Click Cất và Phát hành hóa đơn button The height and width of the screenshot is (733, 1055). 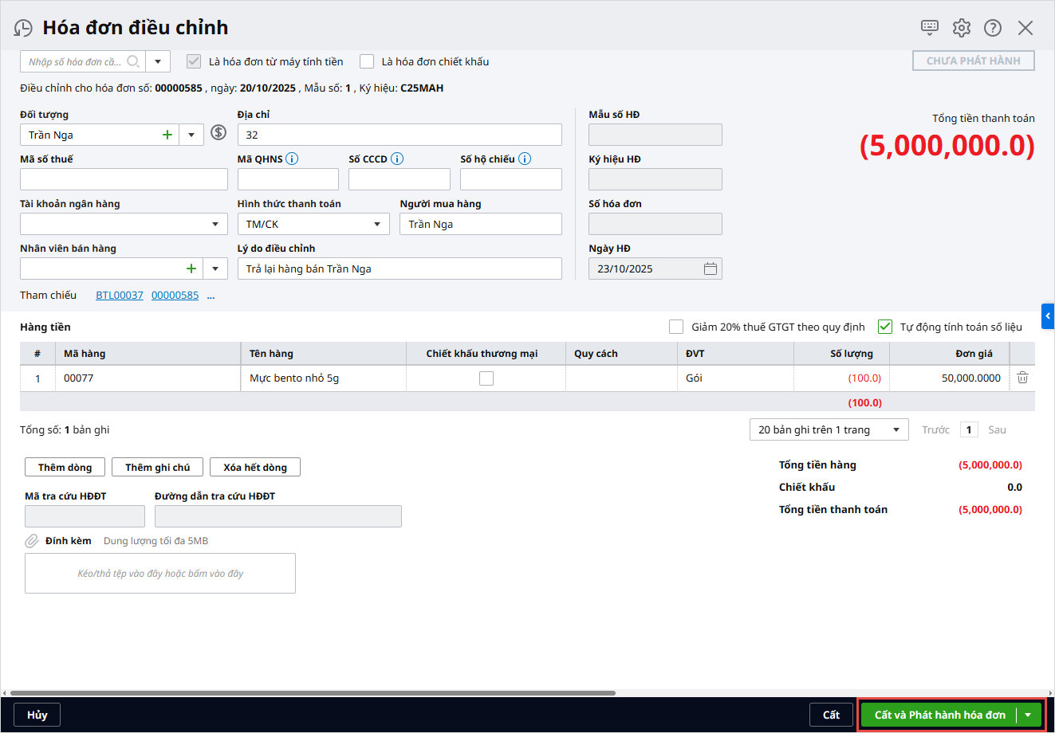tap(939, 715)
